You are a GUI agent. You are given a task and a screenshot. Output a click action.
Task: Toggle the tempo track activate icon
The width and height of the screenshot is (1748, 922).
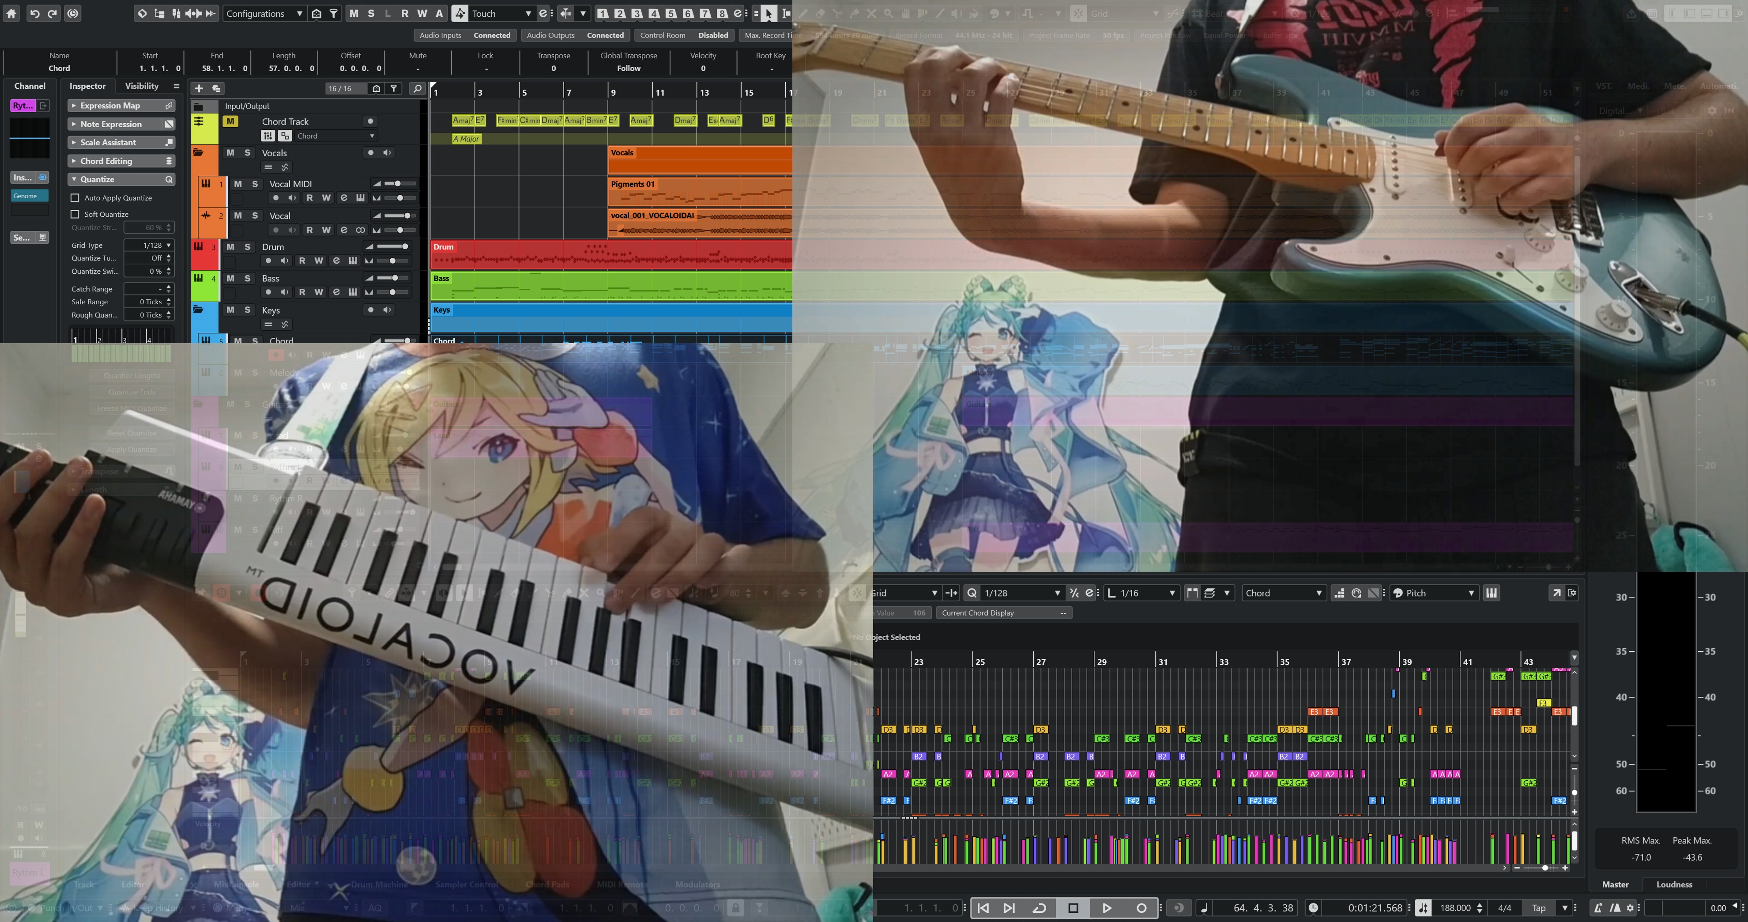(1424, 908)
